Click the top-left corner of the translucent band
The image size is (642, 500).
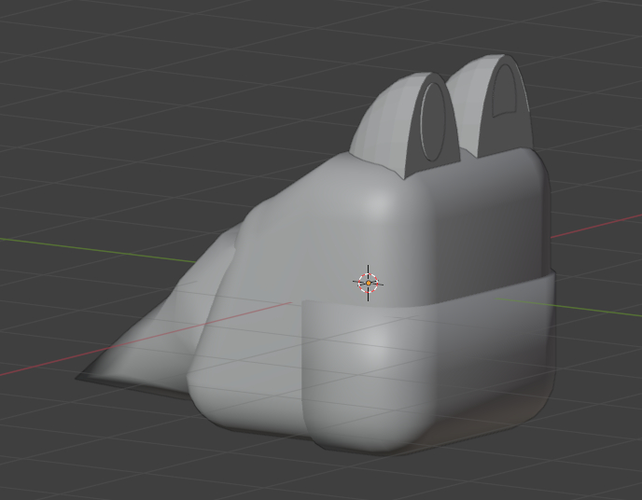tap(310, 304)
